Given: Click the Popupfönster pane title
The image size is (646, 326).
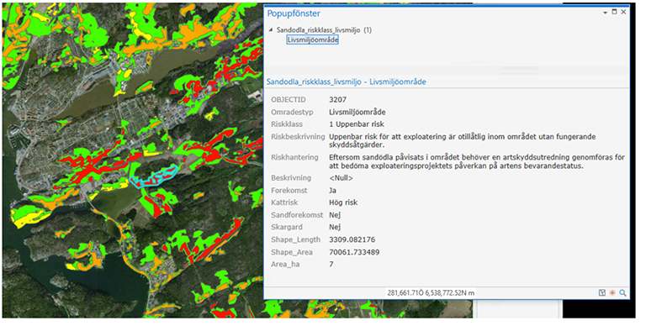Looking at the screenshot, I should (x=294, y=13).
